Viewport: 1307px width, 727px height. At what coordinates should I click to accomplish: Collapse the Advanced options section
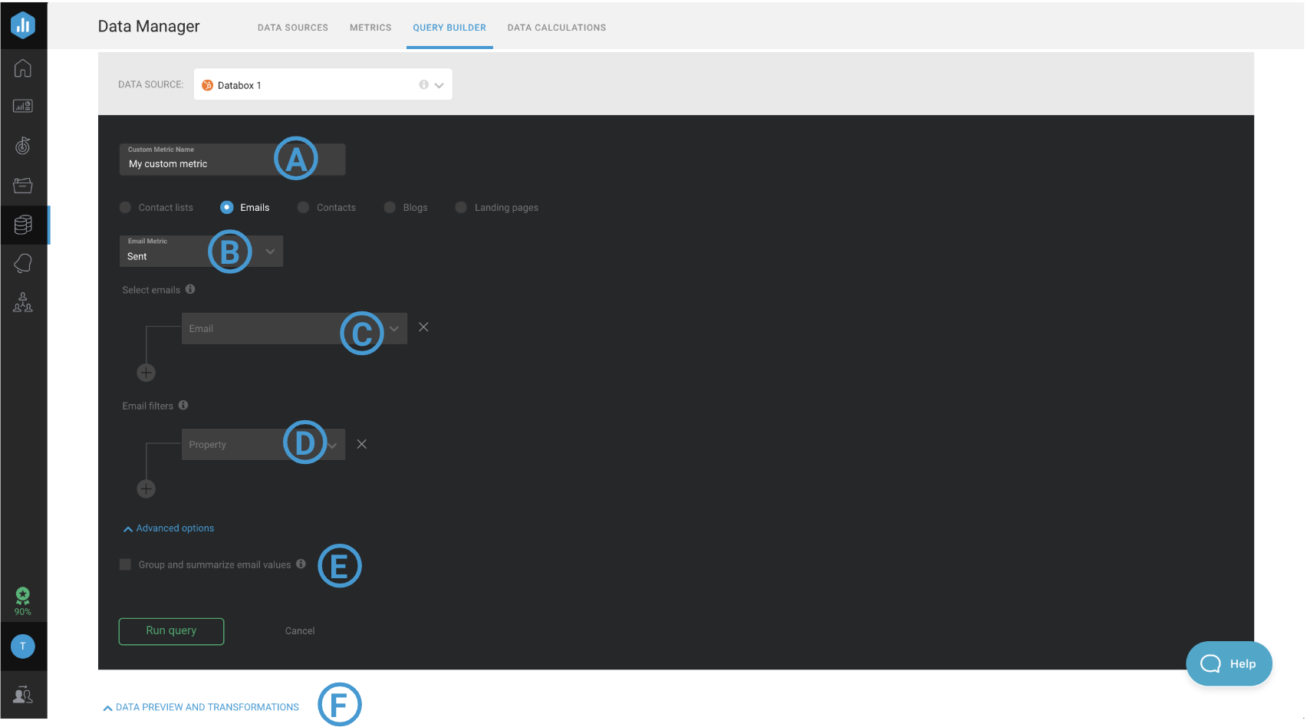[169, 528]
